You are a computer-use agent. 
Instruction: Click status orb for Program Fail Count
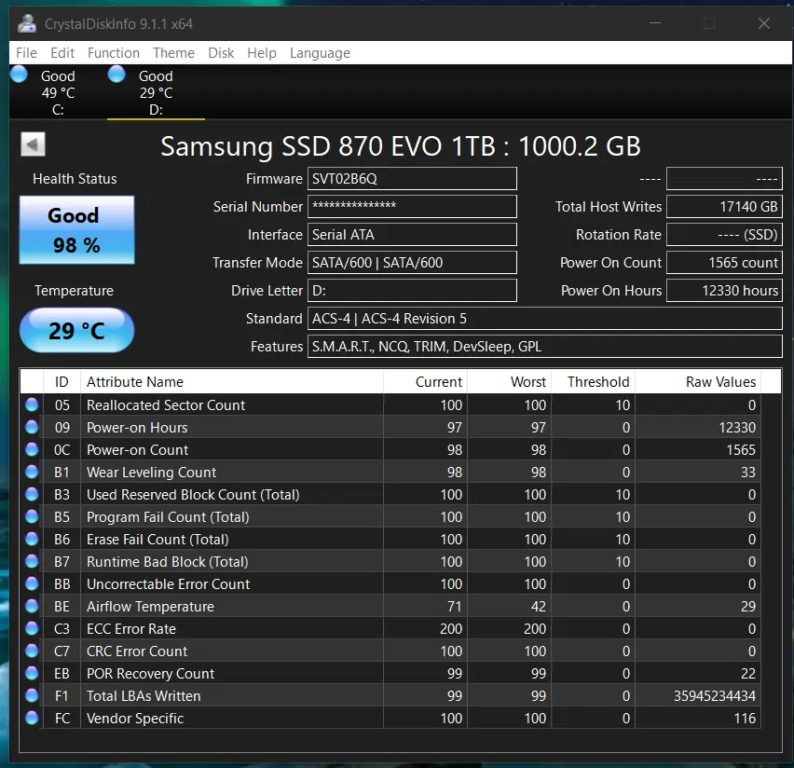[x=32, y=516]
